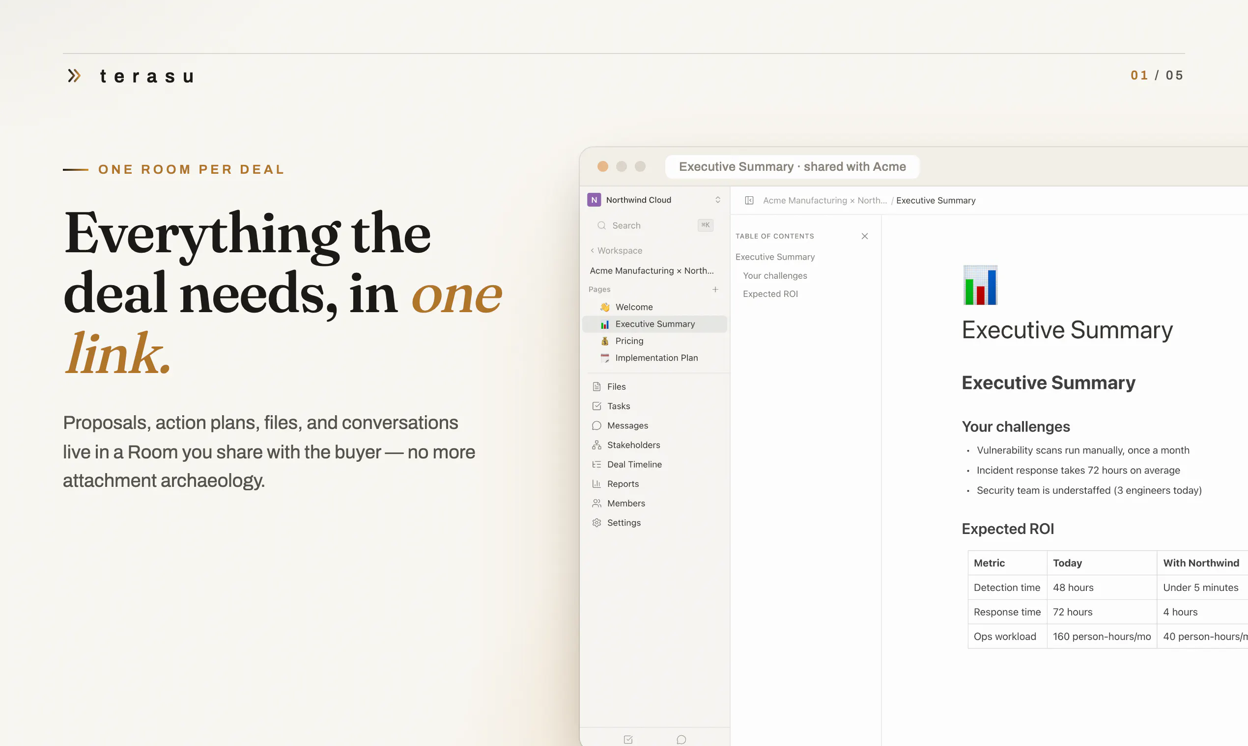
Task: Click the calendar icon for Implementation Plan
Action: 605,358
